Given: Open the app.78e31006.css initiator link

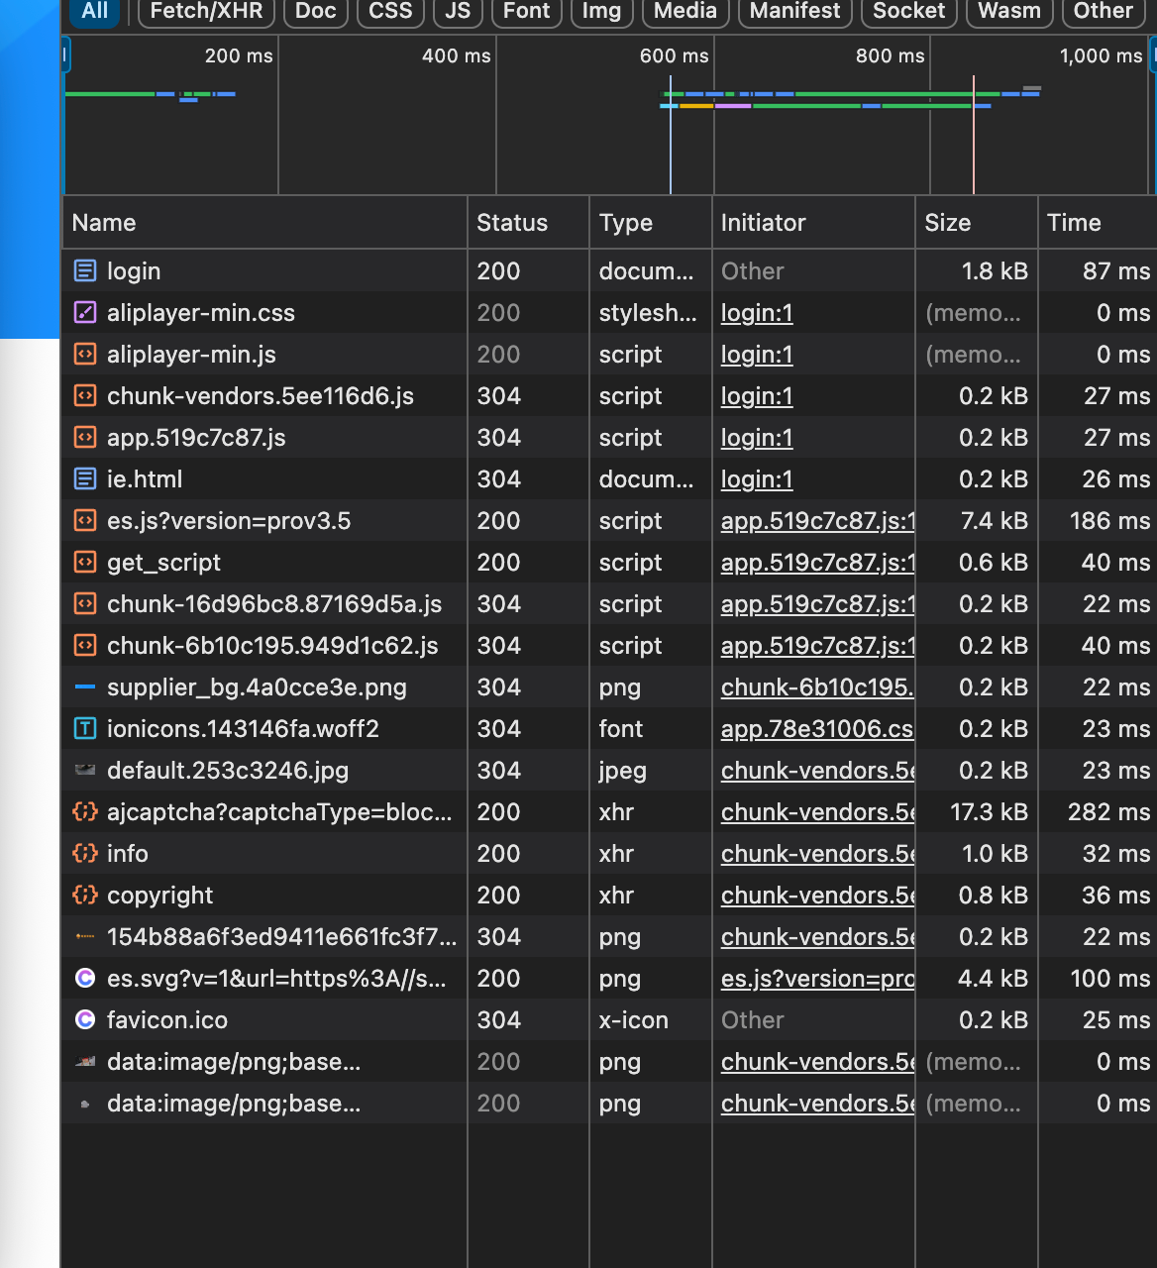Looking at the screenshot, I should click(x=816, y=729).
